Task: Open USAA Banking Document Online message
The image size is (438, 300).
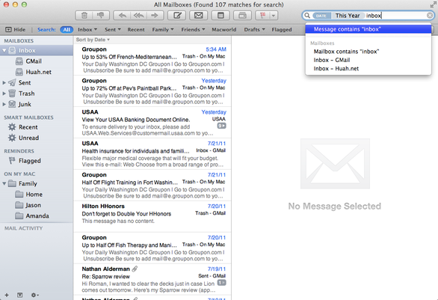Action: (152, 123)
